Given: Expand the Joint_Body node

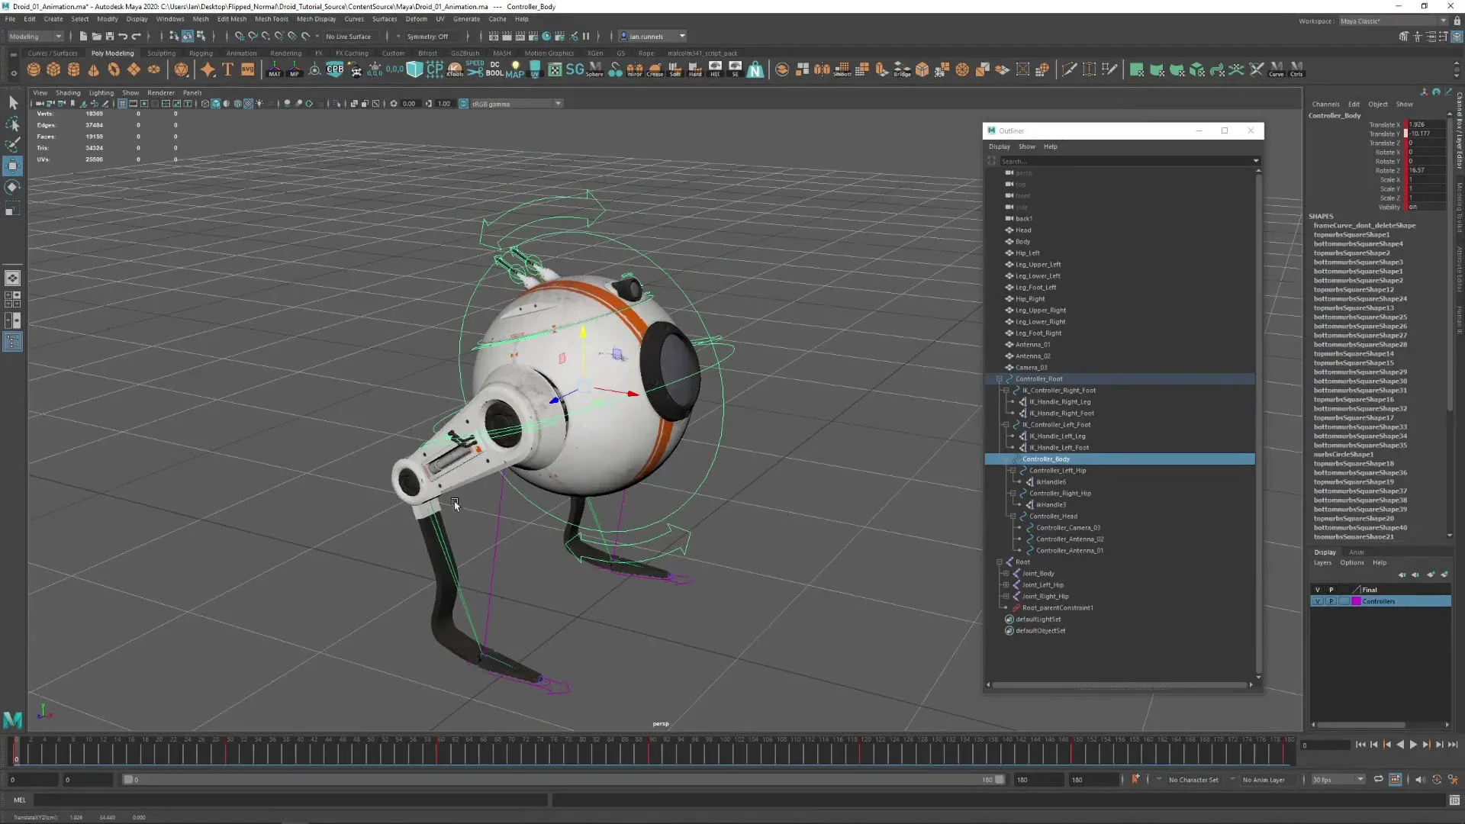Looking at the screenshot, I should tap(1006, 574).
